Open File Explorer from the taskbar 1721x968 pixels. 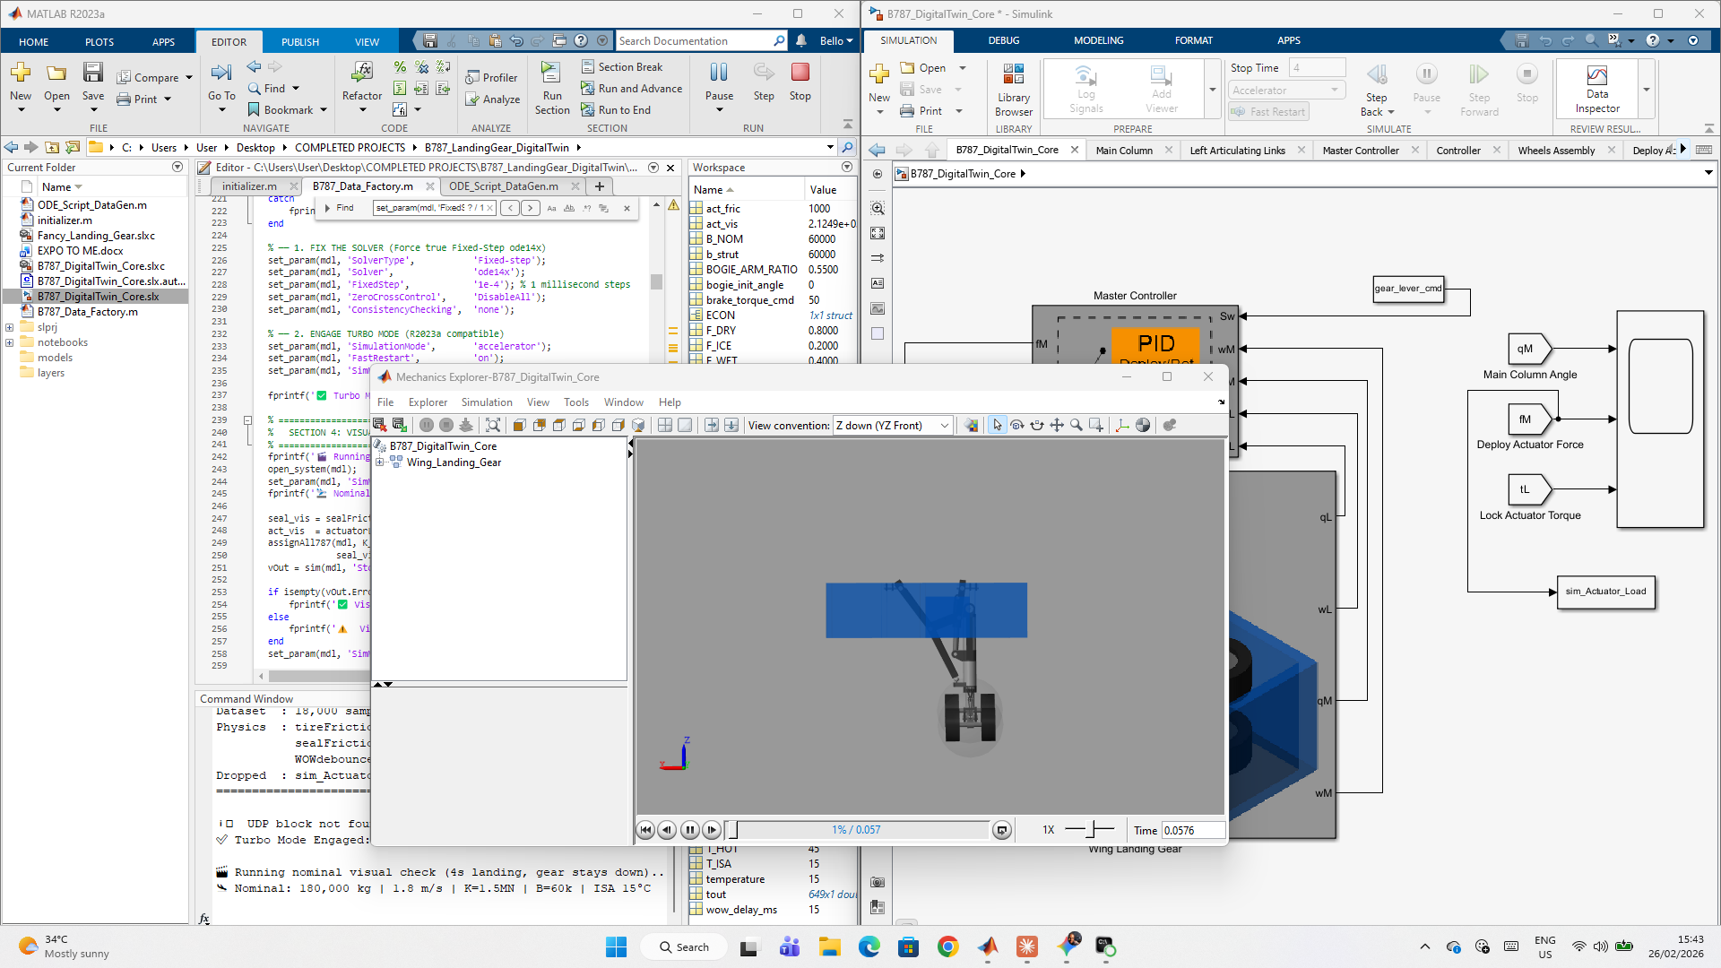coord(829,946)
